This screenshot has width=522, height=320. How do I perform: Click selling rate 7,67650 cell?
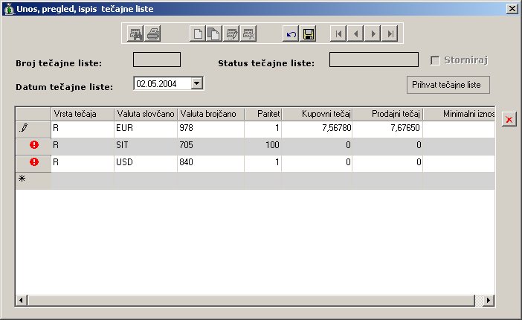387,128
